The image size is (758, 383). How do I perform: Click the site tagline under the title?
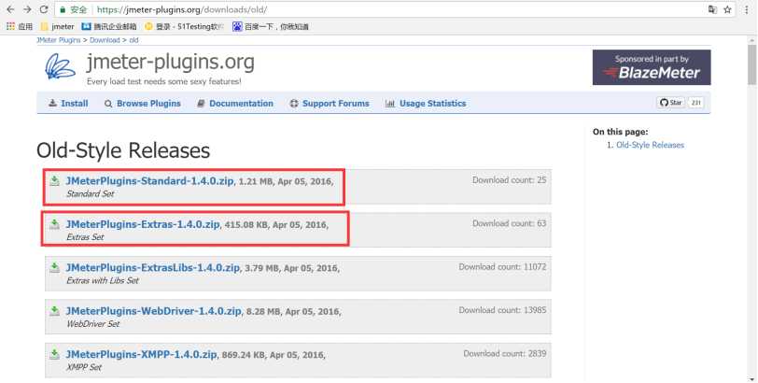(x=164, y=81)
